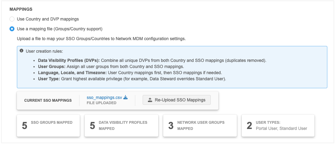Click 'Language, Locale, and Timezone:' rule text
This screenshot has width=335, height=144.
(x=72, y=73)
